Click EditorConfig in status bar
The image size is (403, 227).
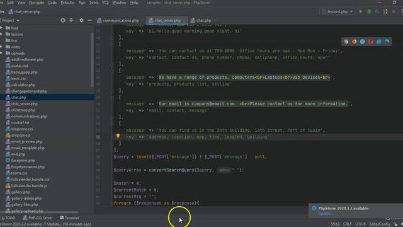coord(380,224)
